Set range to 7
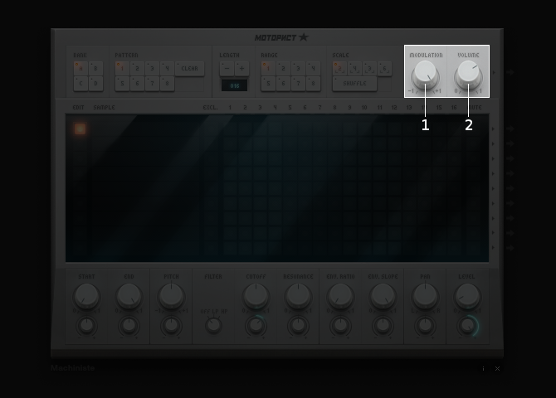This screenshot has height=398, width=556. point(298,84)
